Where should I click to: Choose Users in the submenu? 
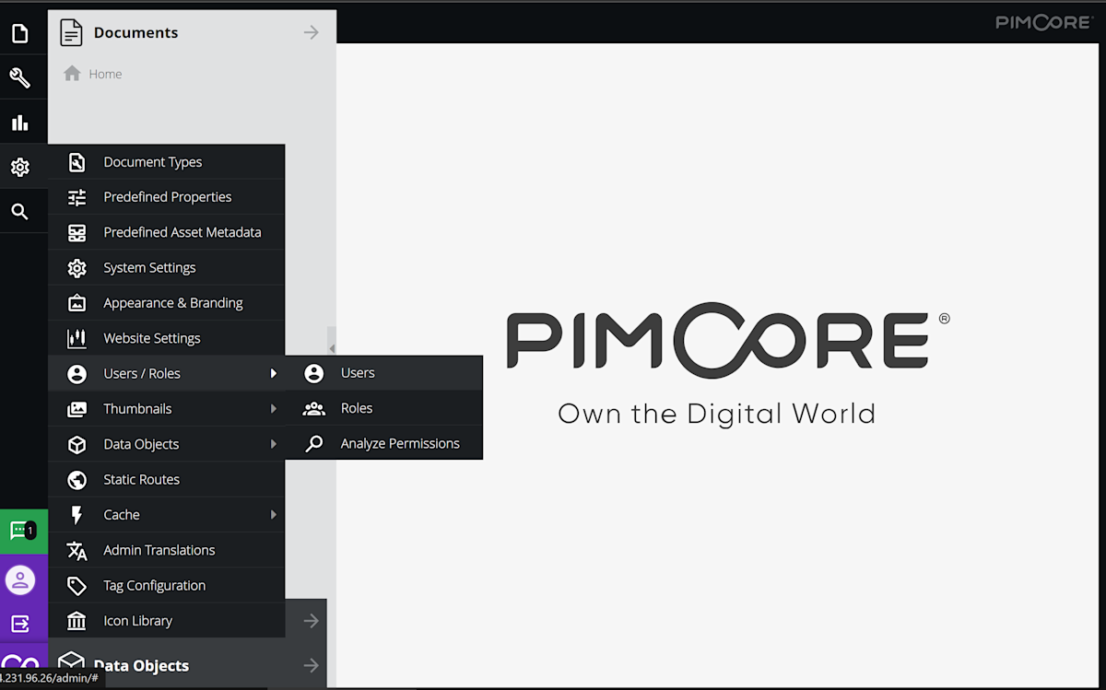pyautogui.click(x=384, y=373)
